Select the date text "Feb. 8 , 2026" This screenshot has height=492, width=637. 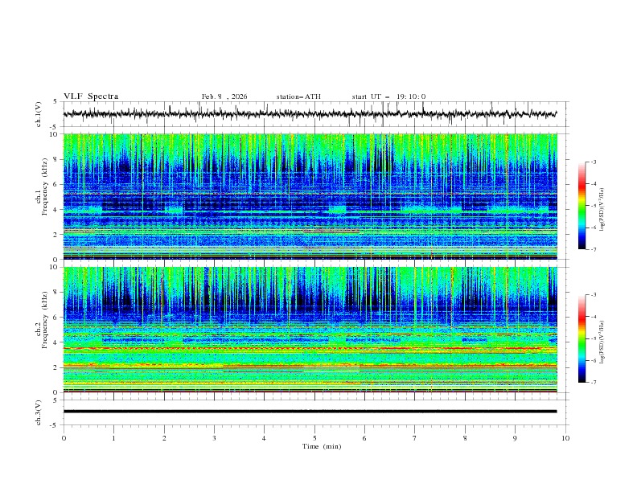(224, 96)
